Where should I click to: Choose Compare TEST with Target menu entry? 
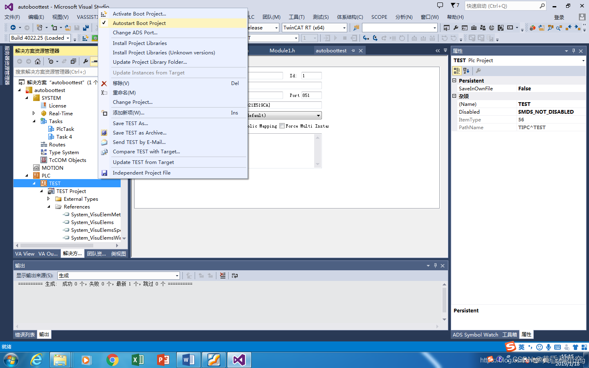tap(173, 151)
